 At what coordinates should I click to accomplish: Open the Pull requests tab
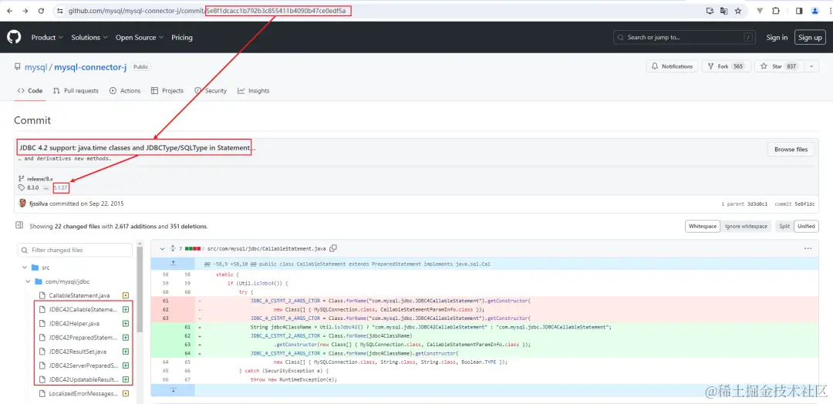tap(76, 91)
